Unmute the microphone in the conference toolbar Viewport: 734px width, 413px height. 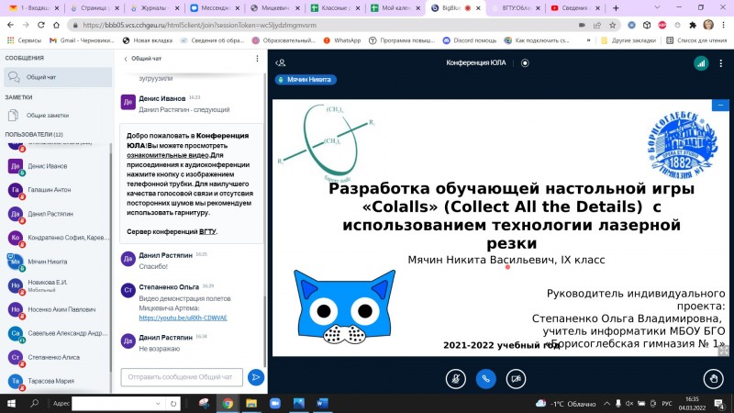[x=454, y=377]
